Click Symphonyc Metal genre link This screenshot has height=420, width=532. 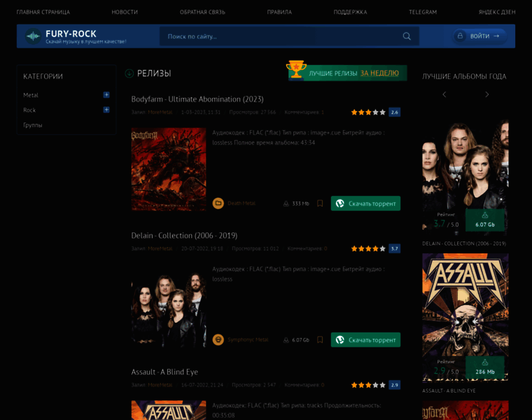[x=248, y=339]
